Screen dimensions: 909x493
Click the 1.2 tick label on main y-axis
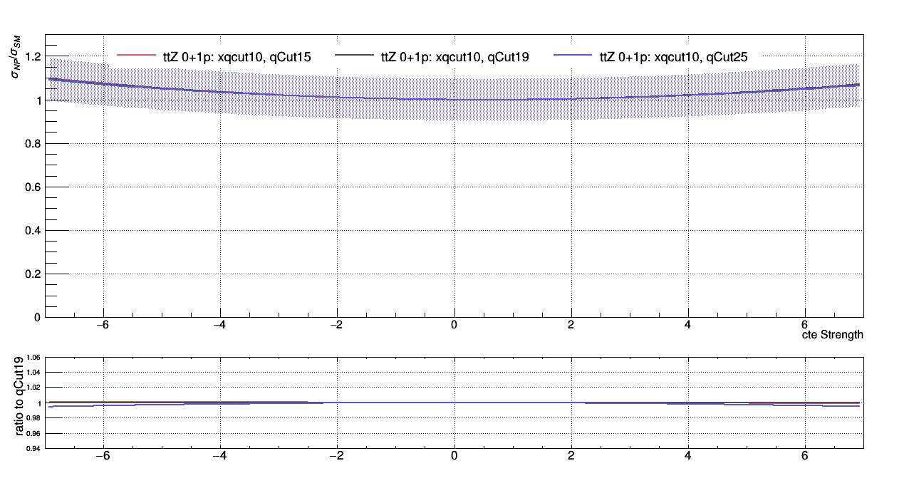tap(32, 57)
